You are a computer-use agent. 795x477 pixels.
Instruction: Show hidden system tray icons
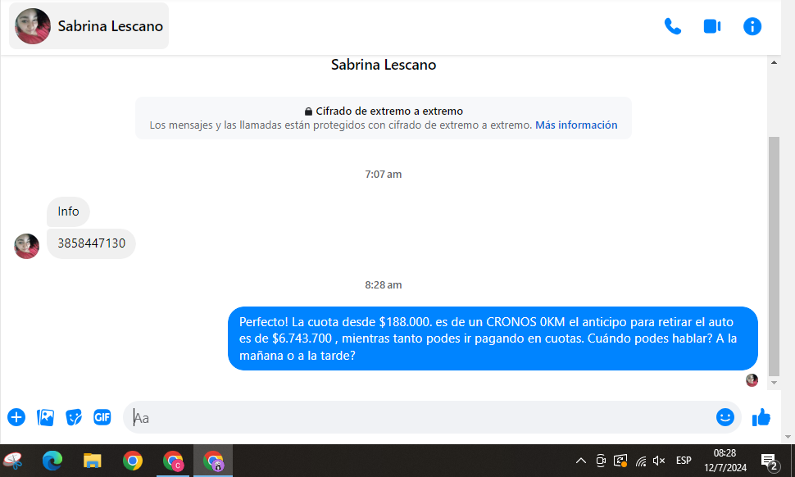[581, 461]
